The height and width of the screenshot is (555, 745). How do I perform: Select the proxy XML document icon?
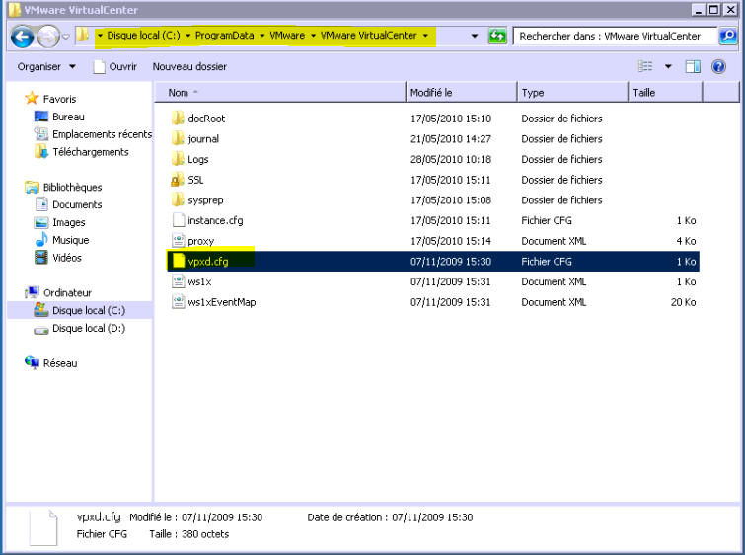(x=178, y=241)
